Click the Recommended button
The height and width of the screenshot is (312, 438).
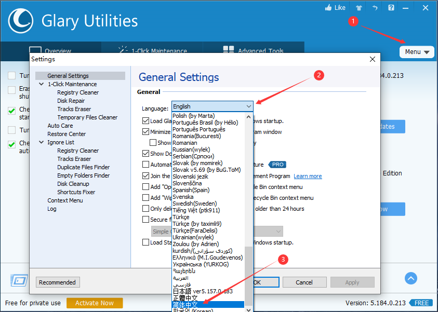[58, 282]
